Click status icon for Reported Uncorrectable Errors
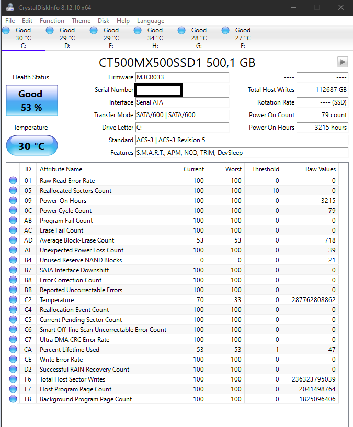 13,290
